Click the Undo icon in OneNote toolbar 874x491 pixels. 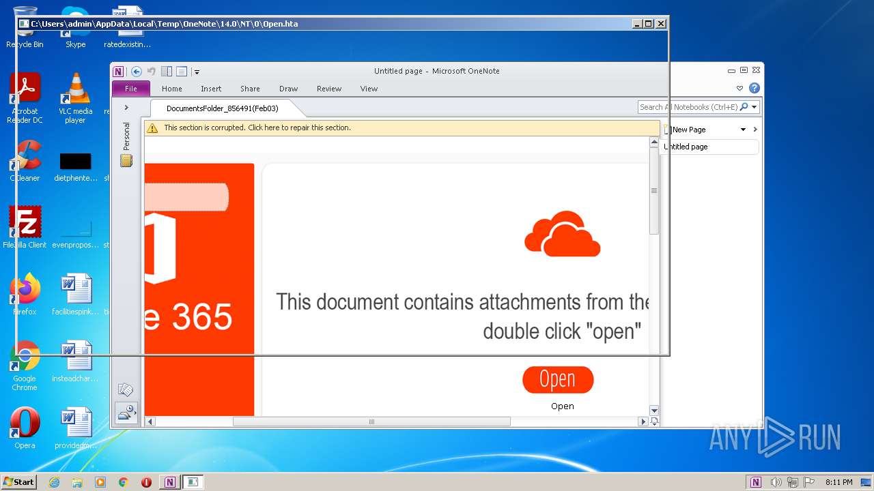click(152, 72)
